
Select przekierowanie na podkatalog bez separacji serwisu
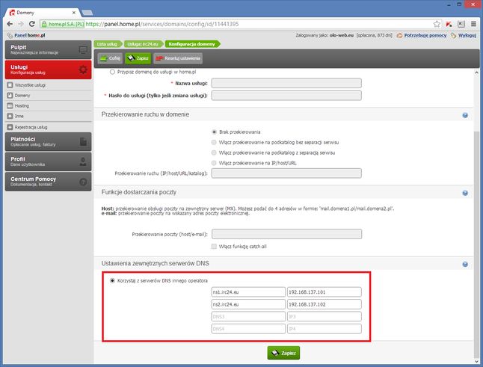(214, 142)
